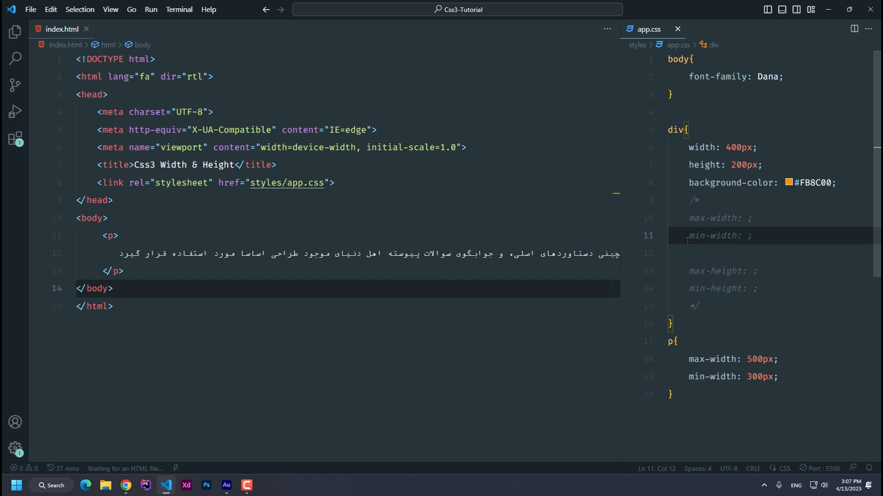Open the Extensions view
883x496 pixels.
coord(15,138)
